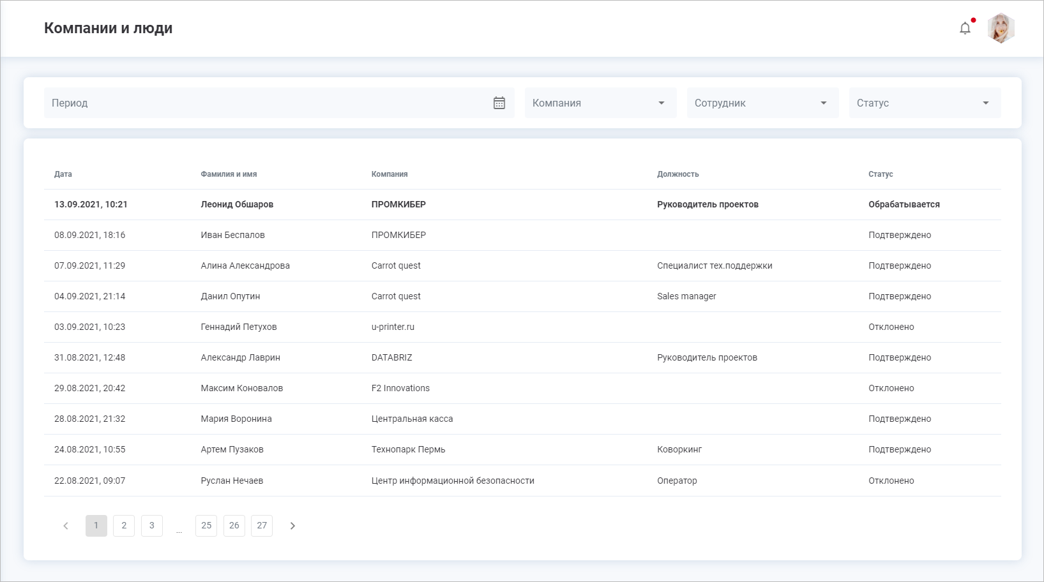Open the calendar date picker icon
The image size is (1044, 582).
499,103
